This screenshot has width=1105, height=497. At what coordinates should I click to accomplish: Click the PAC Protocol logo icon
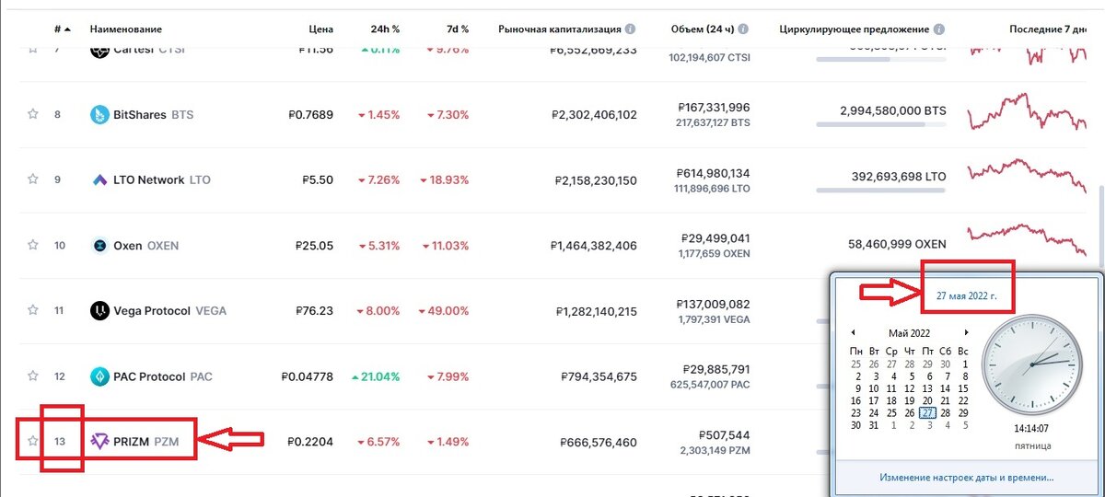coord(99,376)
